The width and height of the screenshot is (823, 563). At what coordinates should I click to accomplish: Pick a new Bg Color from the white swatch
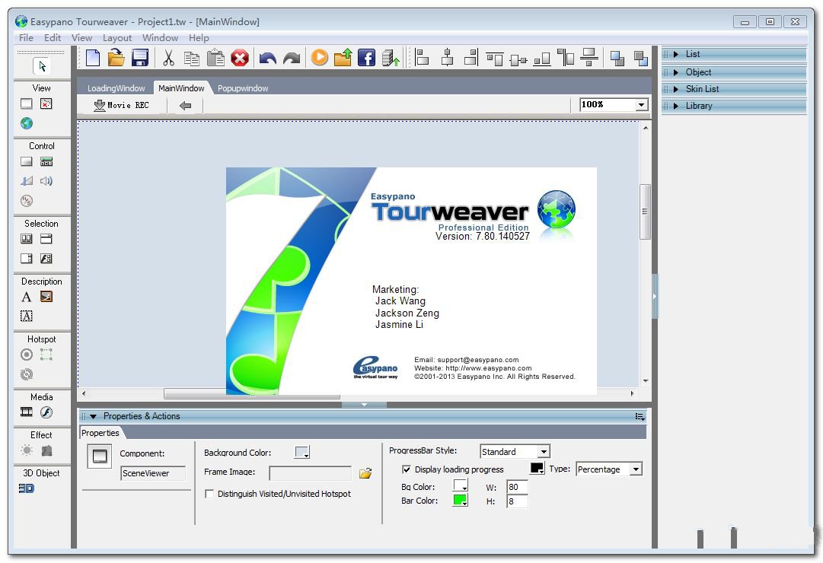point(461,485)
